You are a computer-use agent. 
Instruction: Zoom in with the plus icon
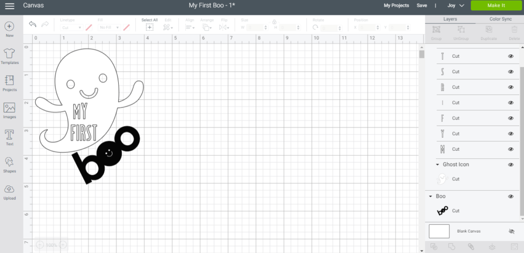(62, 245)
